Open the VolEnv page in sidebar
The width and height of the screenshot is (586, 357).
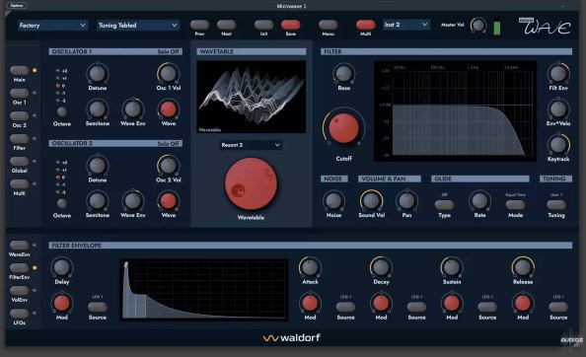(x=19, y=291)
